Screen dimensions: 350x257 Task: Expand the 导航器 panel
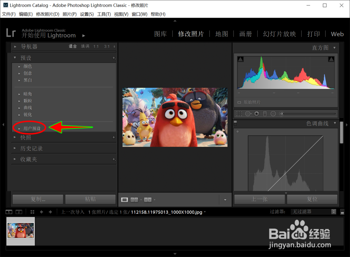[x=15, y=47]
